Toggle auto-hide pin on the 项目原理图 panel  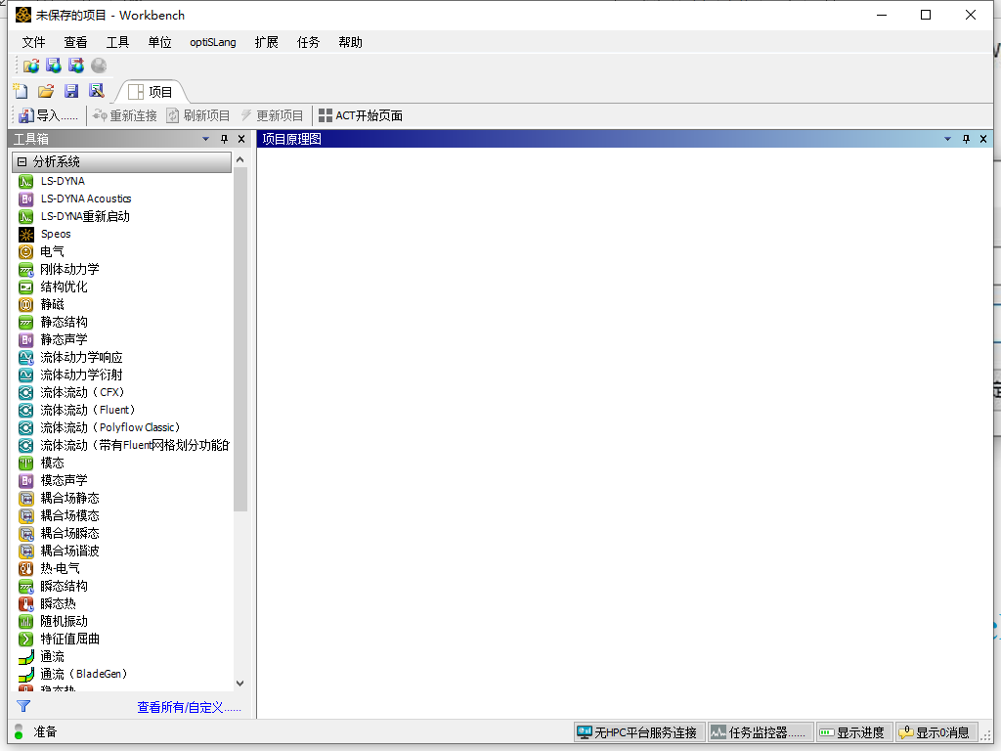tap(968, 139)
